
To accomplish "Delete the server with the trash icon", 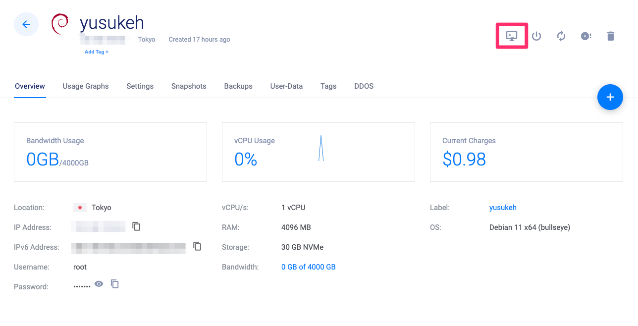I will (611, 36).
